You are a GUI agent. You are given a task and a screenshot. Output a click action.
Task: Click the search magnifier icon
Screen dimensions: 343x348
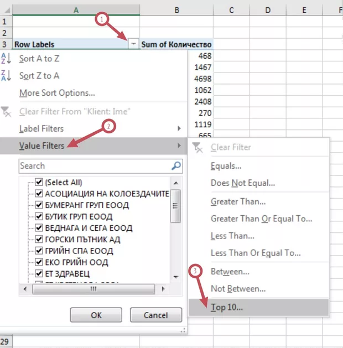(176, 166)
